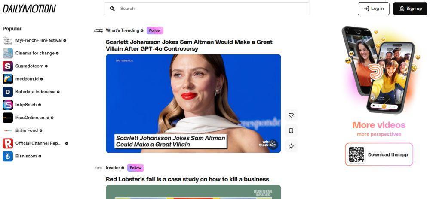The height and width of the screenshot is (199, 430).
Task: Open Brilio Food channel avatar
Action: click(x=8, y=130)
